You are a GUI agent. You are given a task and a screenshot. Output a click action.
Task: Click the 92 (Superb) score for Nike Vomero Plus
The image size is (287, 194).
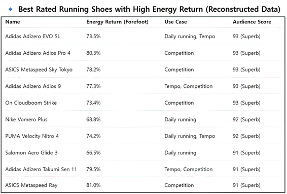246,119
